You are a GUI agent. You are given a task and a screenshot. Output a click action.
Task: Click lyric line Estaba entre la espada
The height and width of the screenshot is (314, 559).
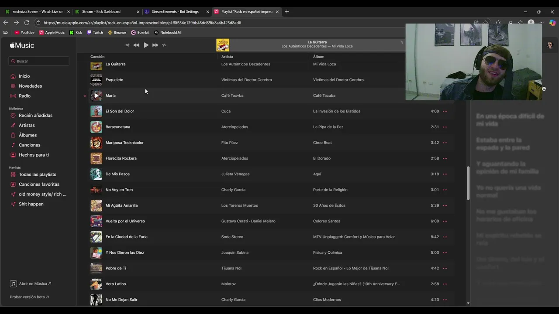[x=503, y=144]
